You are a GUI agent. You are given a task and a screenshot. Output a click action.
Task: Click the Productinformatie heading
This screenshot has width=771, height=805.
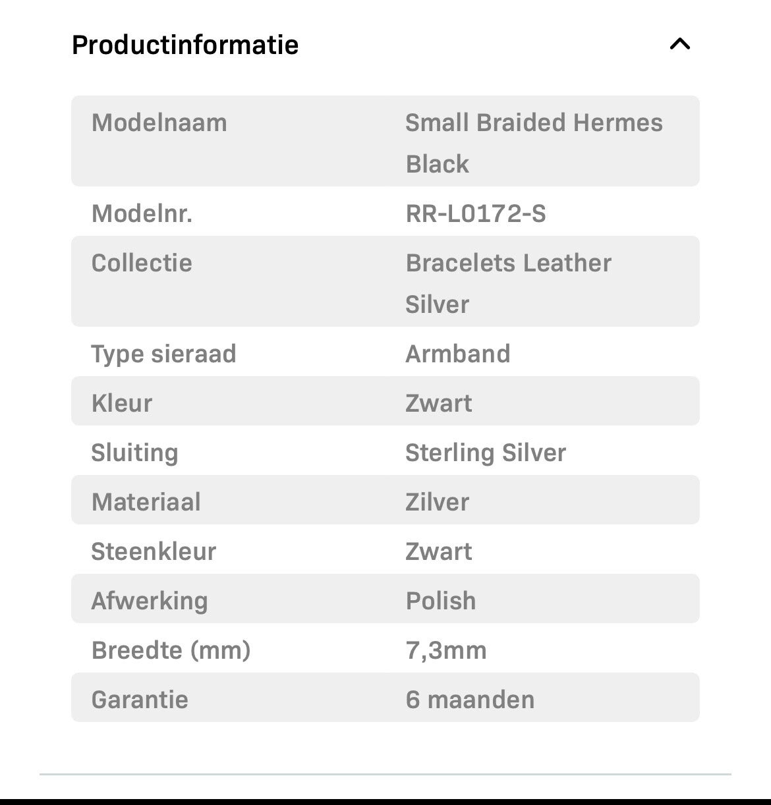click(185, 45)
